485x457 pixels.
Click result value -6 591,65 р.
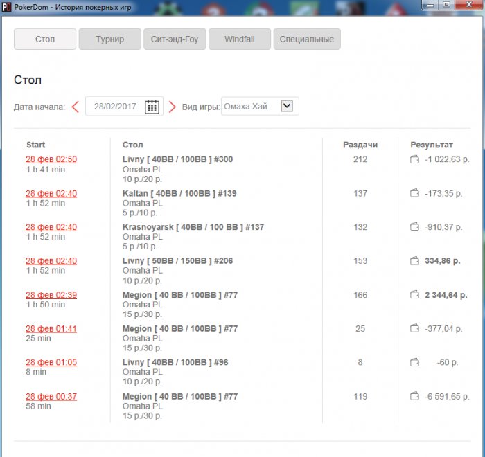pos(447,396)
